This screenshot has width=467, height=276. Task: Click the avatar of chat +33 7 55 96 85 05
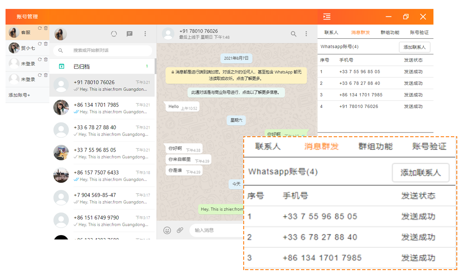61,153
